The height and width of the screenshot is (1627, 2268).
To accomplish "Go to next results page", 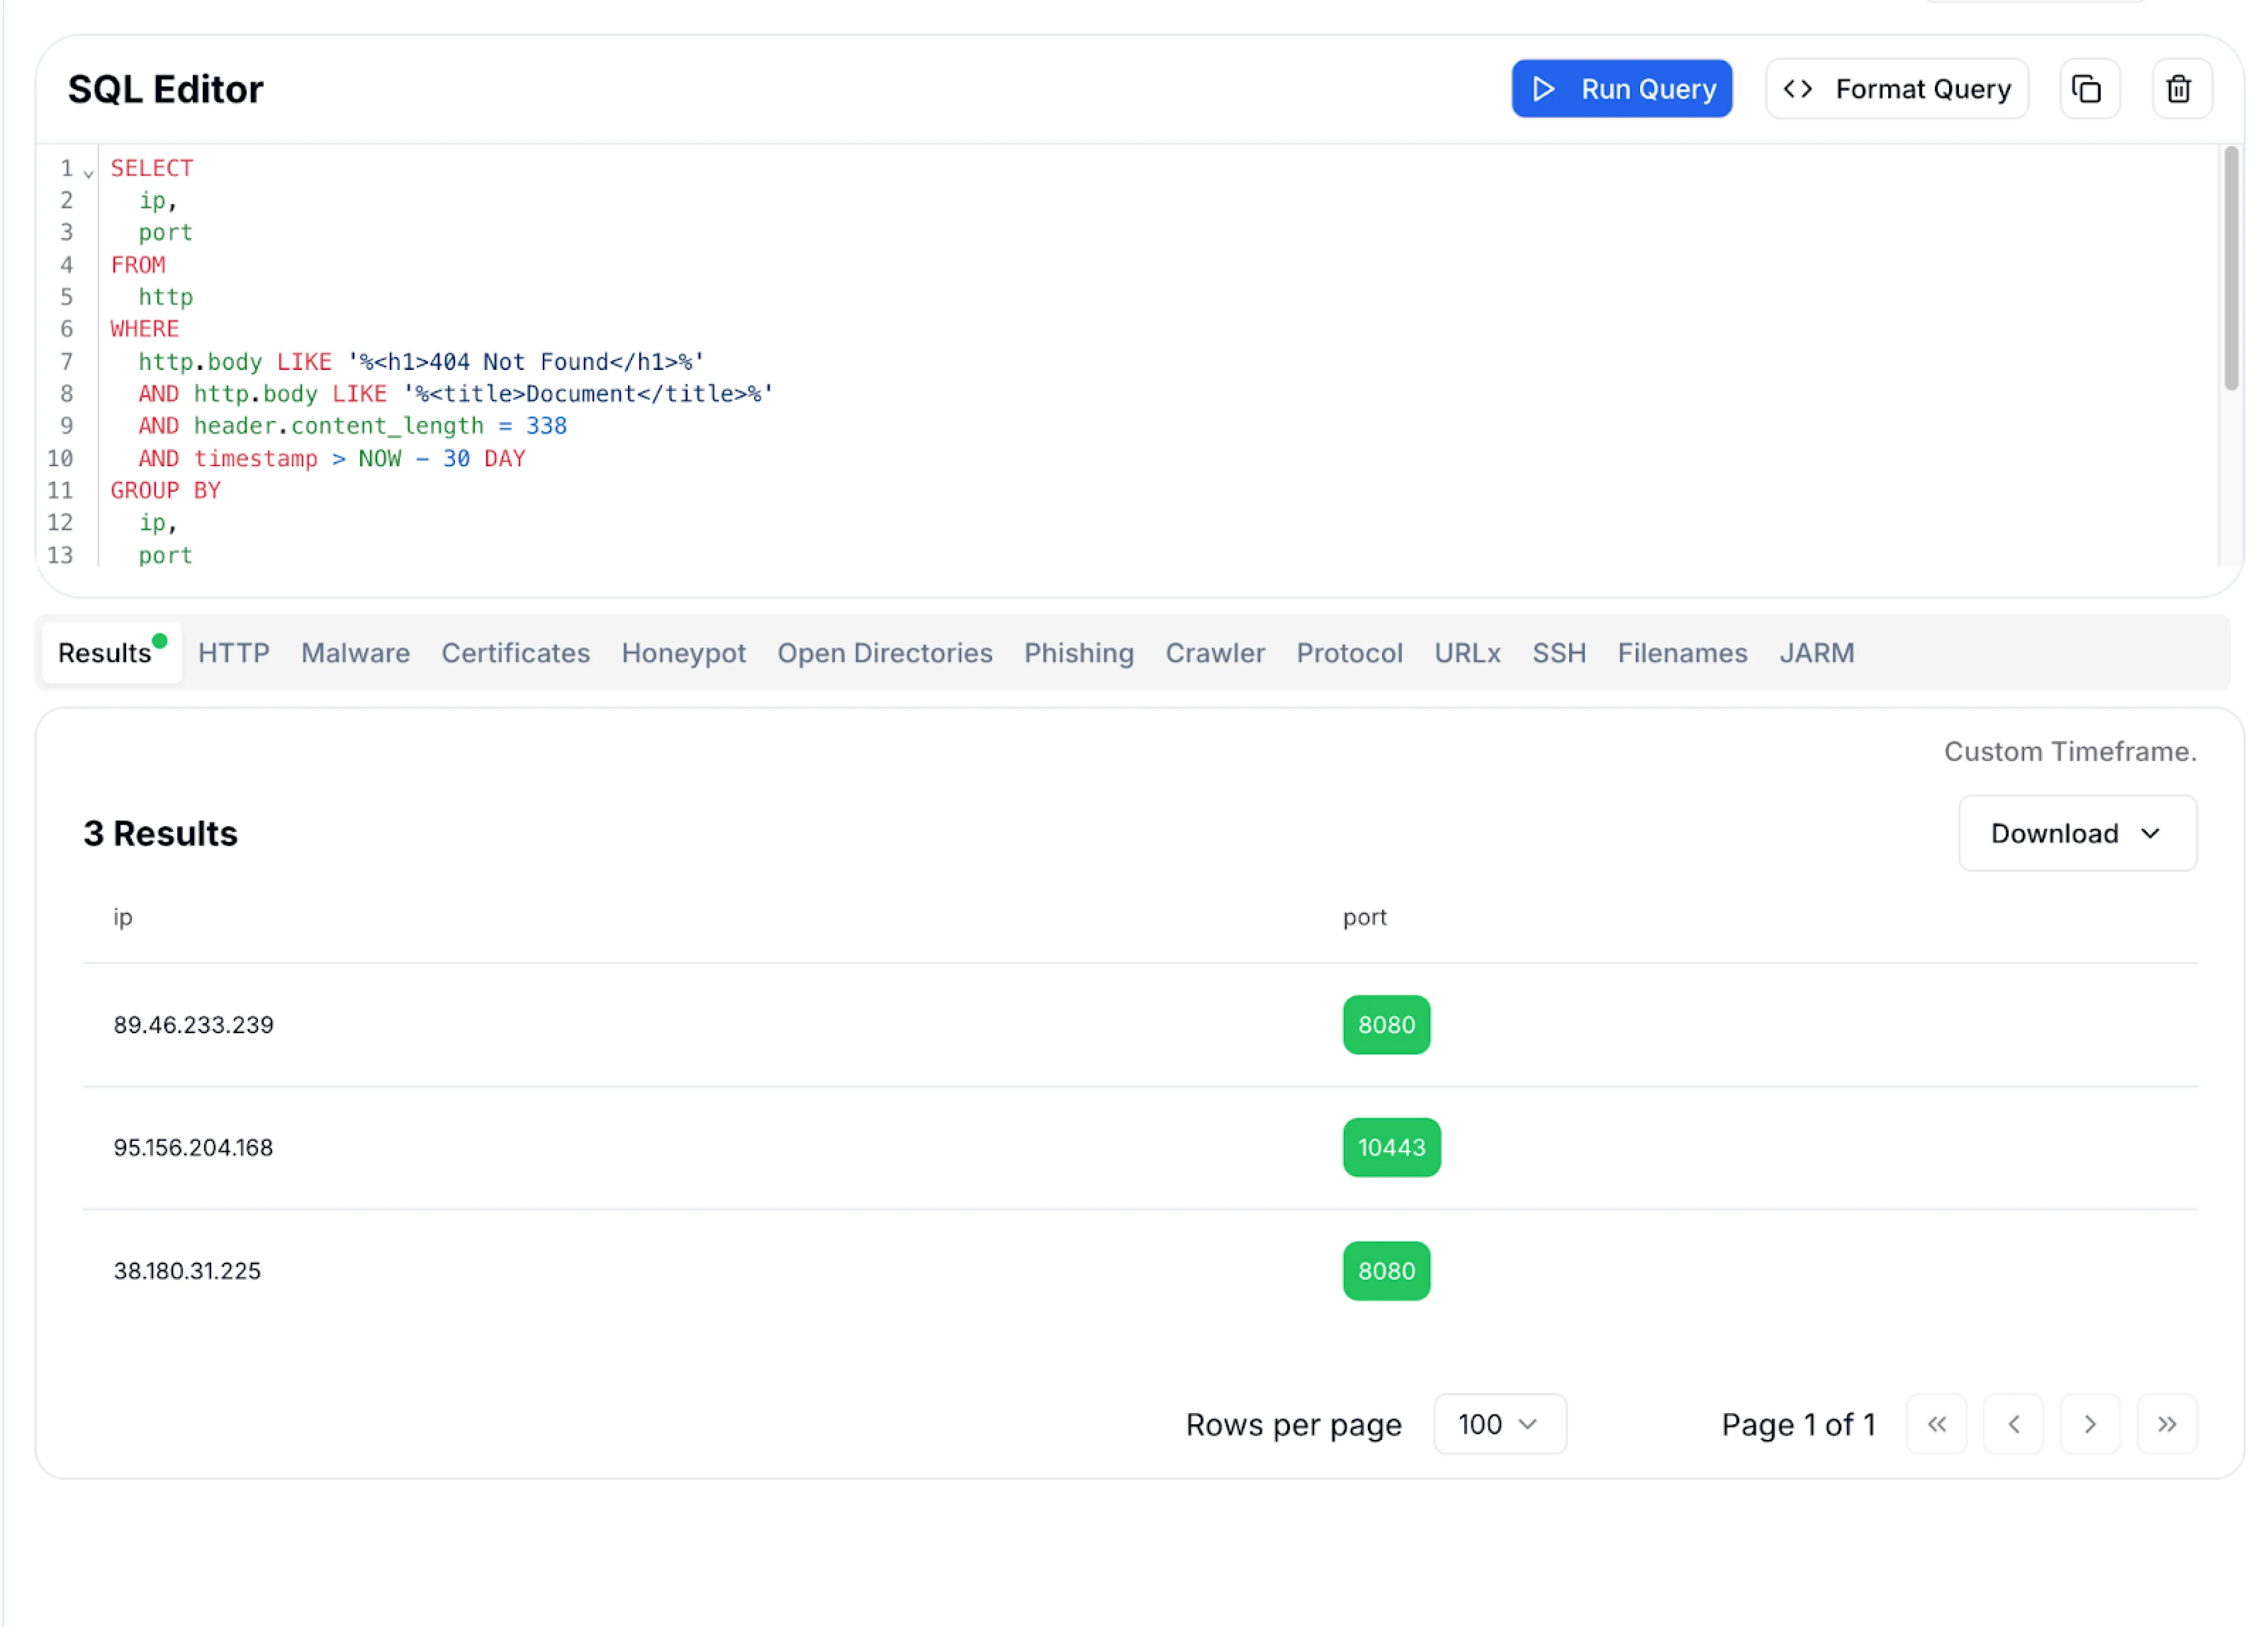I will click(x=2089, y=1423).
